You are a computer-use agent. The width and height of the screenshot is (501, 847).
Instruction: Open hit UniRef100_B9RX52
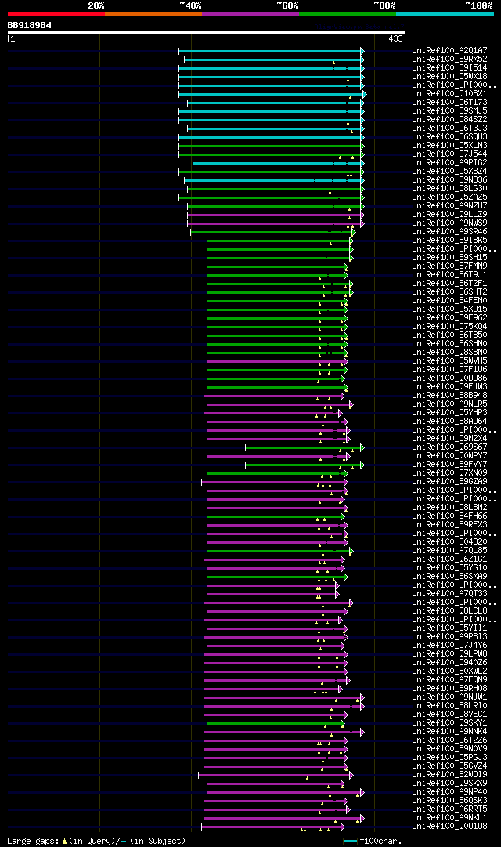(x=449, y=60)
